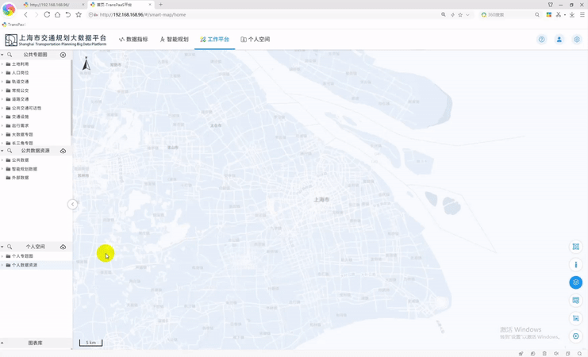Collapse the 公共专题图 panel arrow
Image resolution: width=588 pixels, height=357 pixels.
[2, 55]
